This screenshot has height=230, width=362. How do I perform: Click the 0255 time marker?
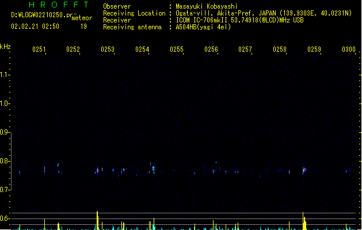(x=177, y=49)
